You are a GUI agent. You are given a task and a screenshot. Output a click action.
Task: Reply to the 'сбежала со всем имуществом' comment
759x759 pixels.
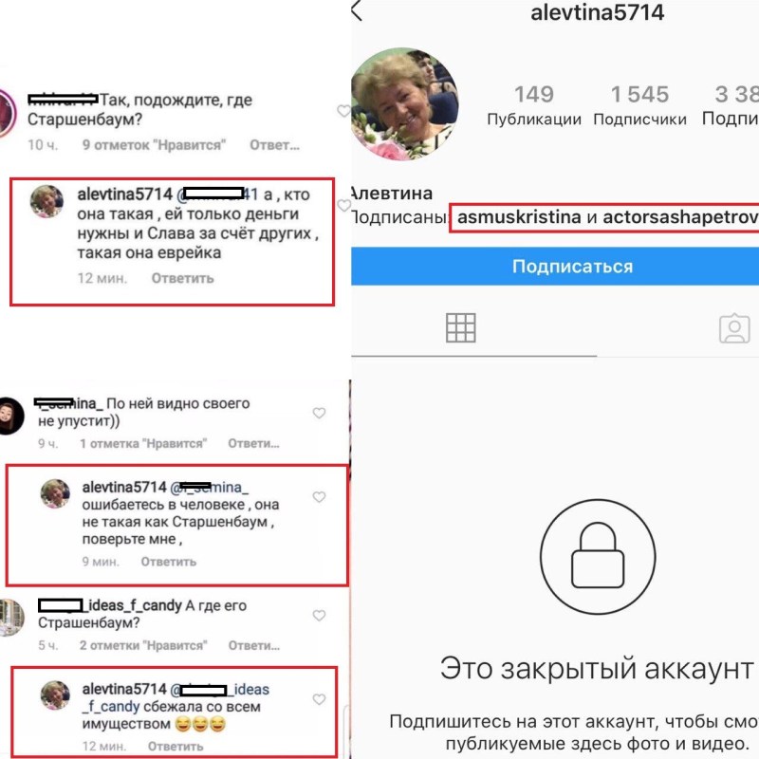tap(176, 747)
